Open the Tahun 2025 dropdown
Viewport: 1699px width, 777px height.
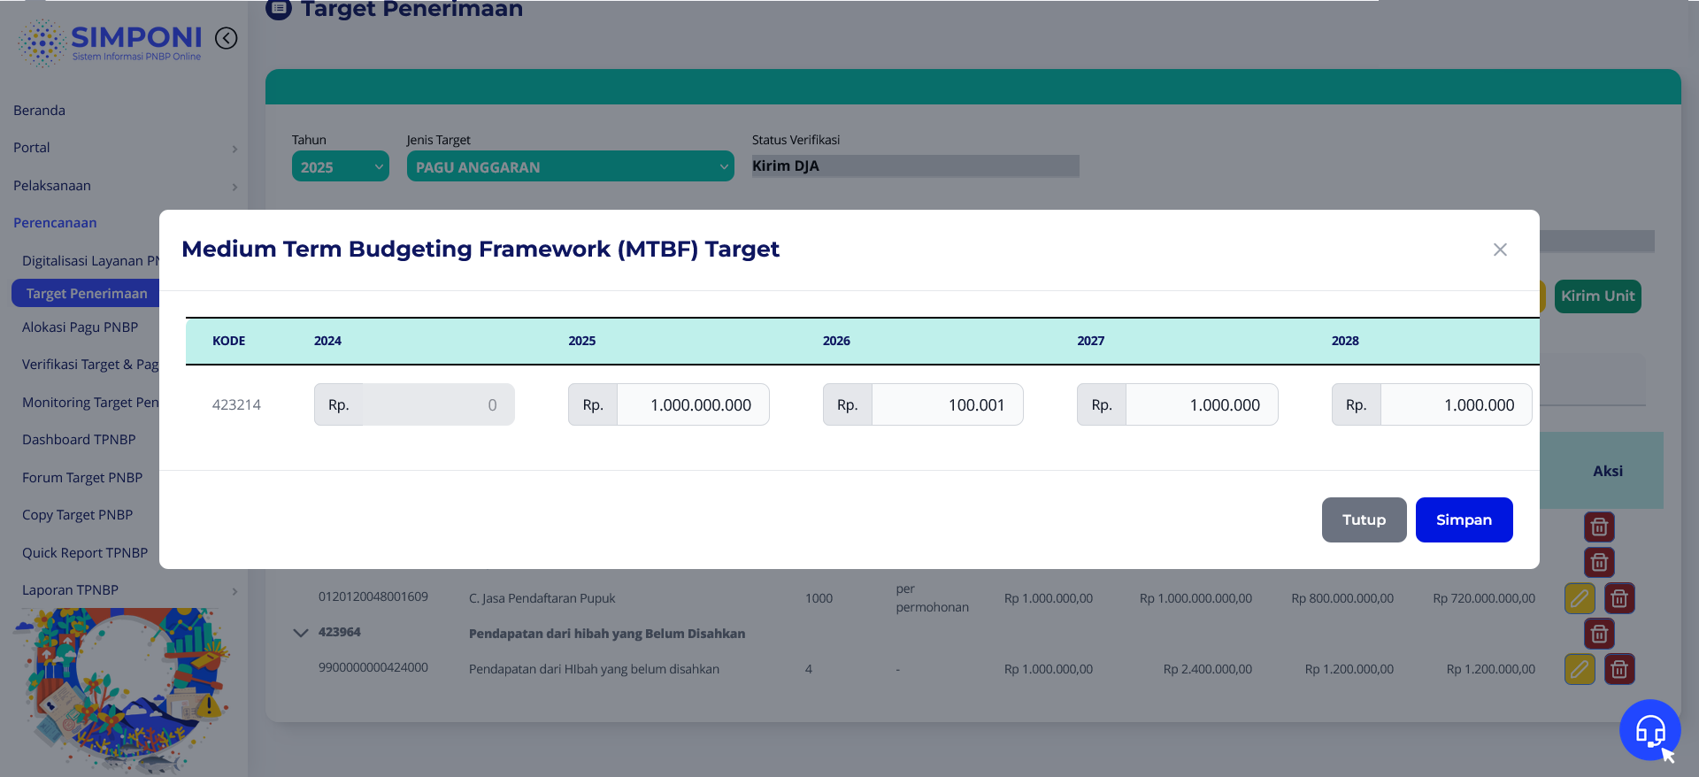[340, 166]
